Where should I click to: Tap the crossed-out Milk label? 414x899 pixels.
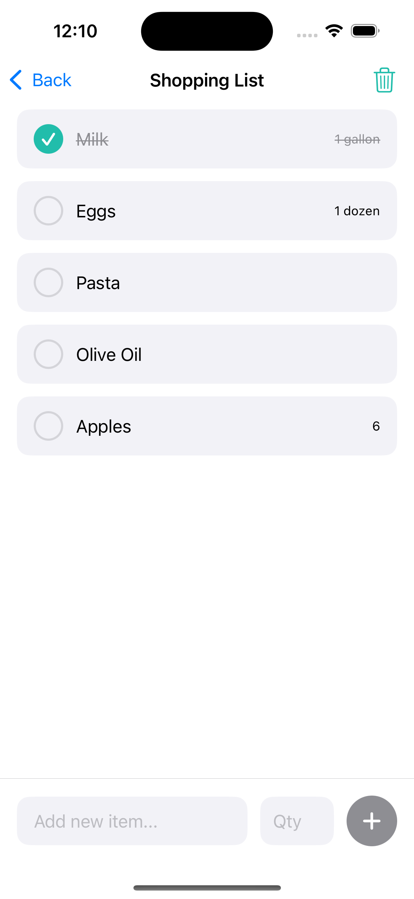92,140
